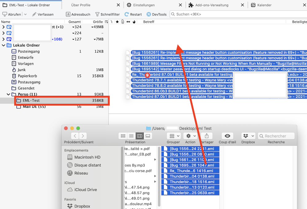Click the Finder Partager share icon
Viewport: 307px width, 209px height.
207,136
